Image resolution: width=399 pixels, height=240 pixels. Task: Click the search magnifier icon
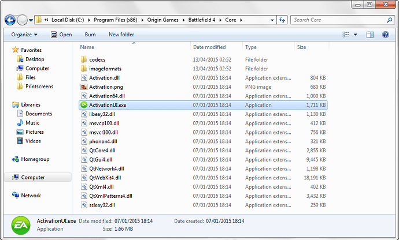click(x=389, y=20)
